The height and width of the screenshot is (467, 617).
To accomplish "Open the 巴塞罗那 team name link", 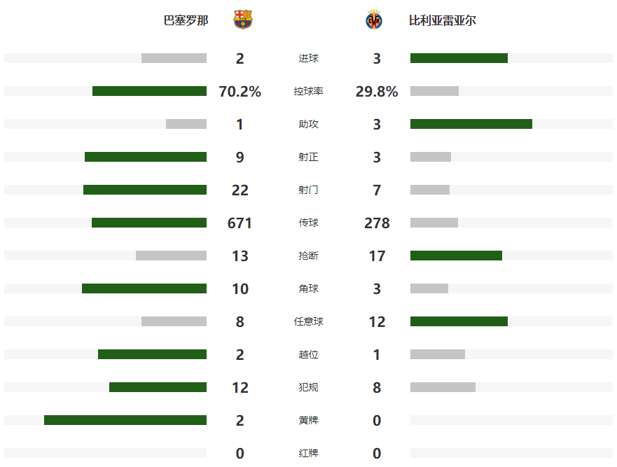I will tap(186, 20).
